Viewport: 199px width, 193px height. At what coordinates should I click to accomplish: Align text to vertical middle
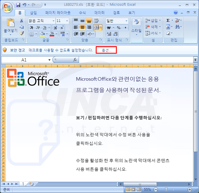tap(82, 20)
